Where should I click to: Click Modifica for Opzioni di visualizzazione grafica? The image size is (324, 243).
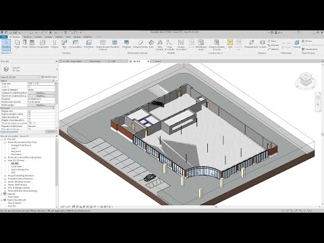tap(41, 96)
